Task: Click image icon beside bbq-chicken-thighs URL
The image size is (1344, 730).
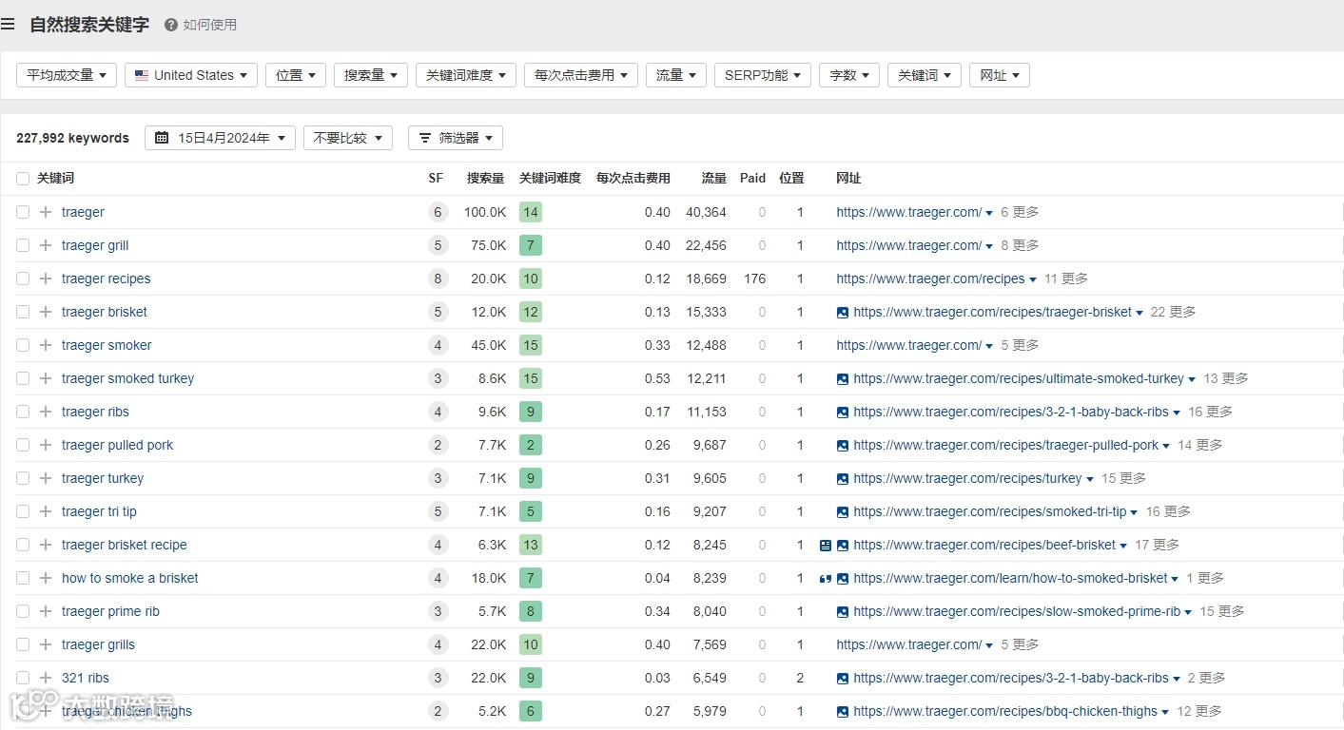Action: (842, 711)
